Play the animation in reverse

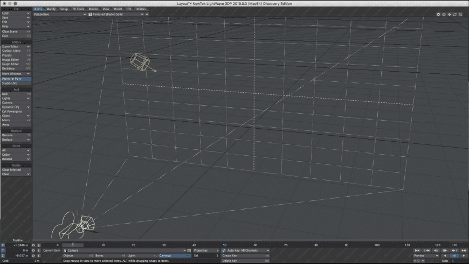tap(445, 255)
